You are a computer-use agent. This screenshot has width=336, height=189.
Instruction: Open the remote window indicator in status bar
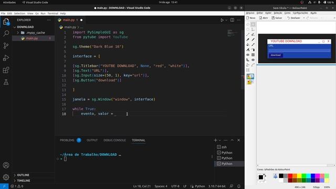pos(4,186)
